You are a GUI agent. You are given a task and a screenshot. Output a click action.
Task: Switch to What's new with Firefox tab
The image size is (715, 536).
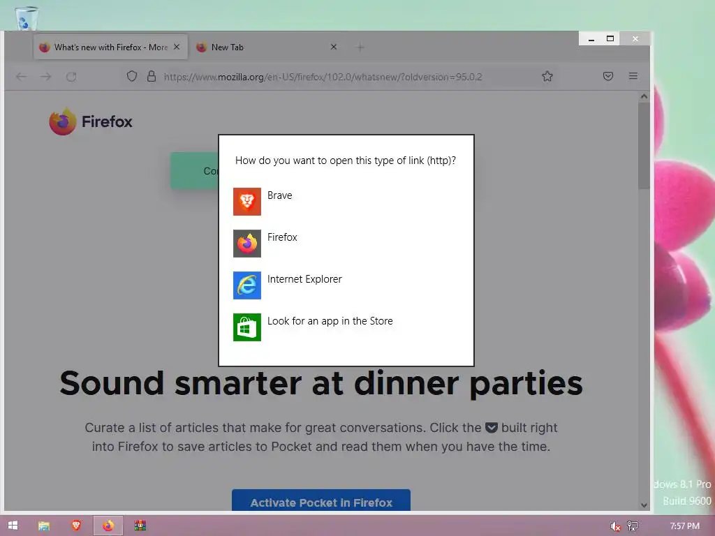tap(110, 47)
